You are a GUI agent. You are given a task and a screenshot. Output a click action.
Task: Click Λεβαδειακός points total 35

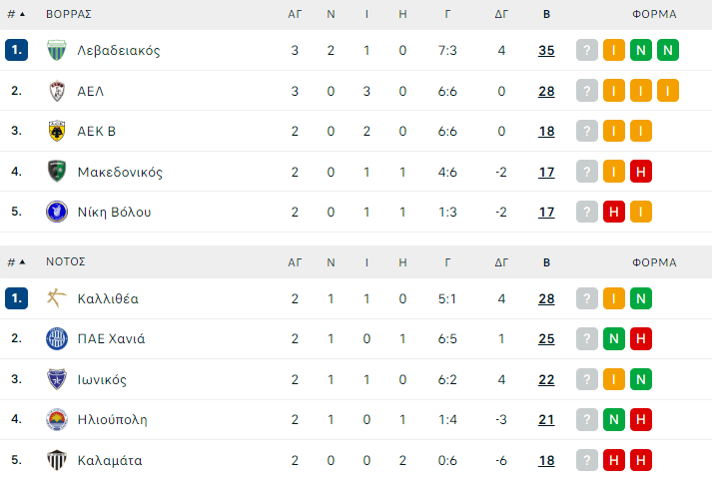point(546,51)
